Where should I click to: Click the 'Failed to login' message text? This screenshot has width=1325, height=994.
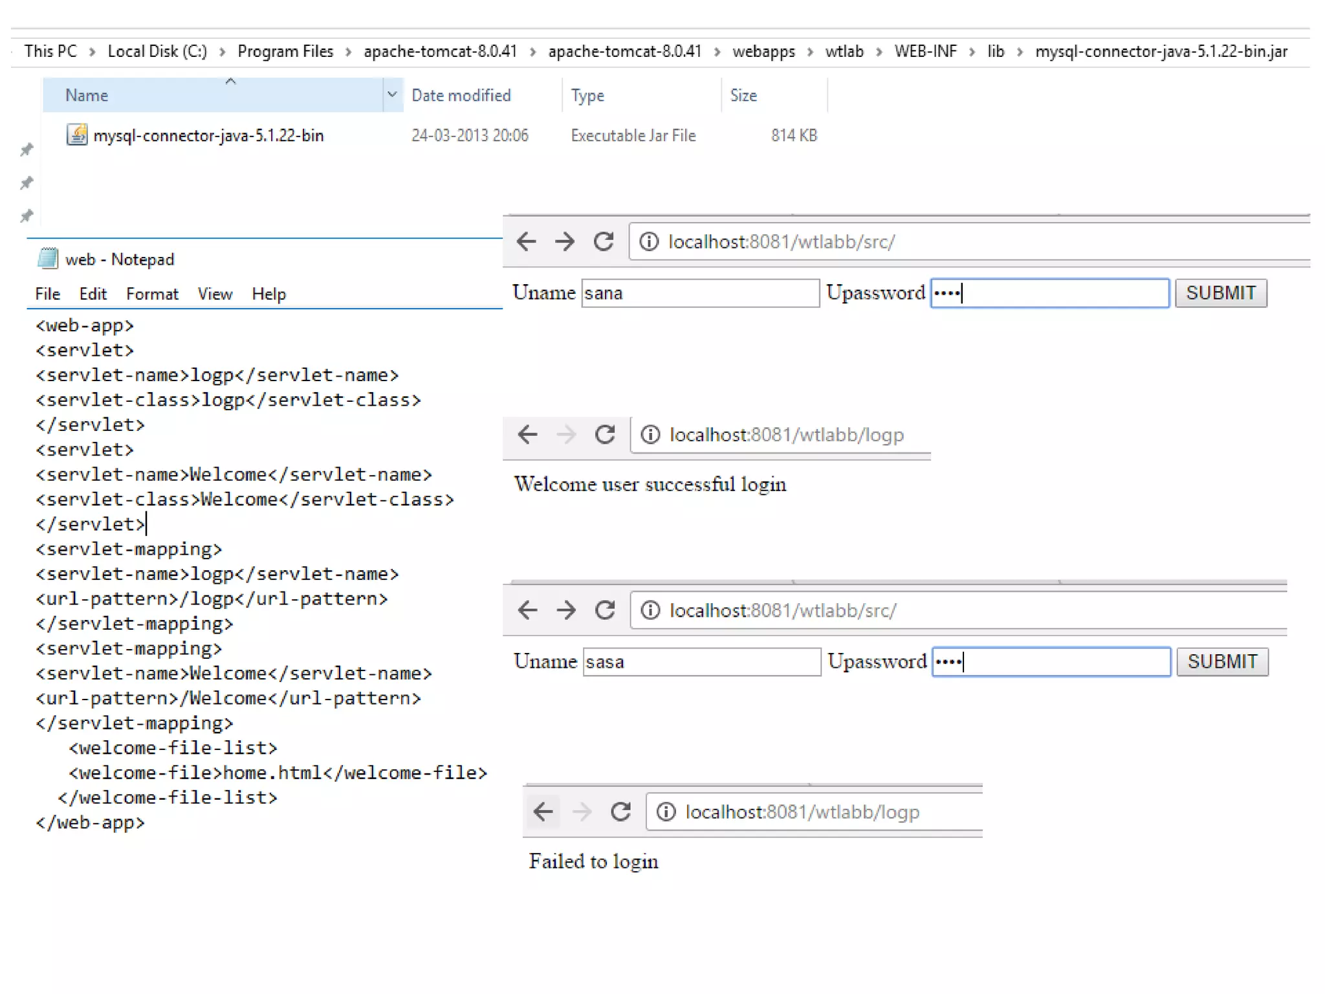click(x=593, y=861)
